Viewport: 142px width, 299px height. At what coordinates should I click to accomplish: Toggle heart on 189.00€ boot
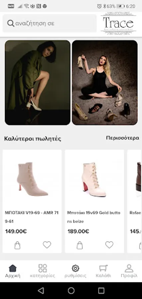point(109,245)
